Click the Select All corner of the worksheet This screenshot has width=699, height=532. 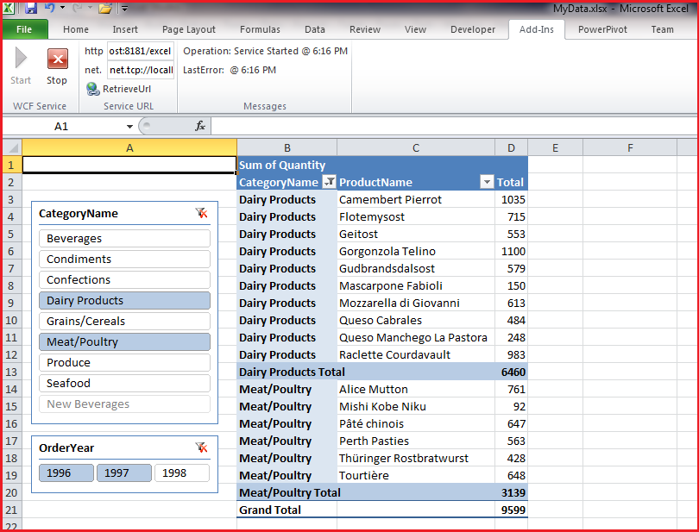coord(12,147)
